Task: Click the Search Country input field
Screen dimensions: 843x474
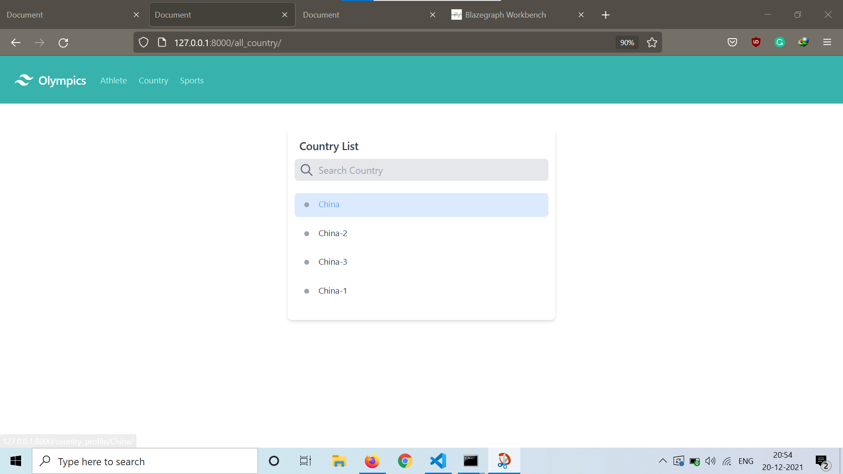Action: pos(421,169)
